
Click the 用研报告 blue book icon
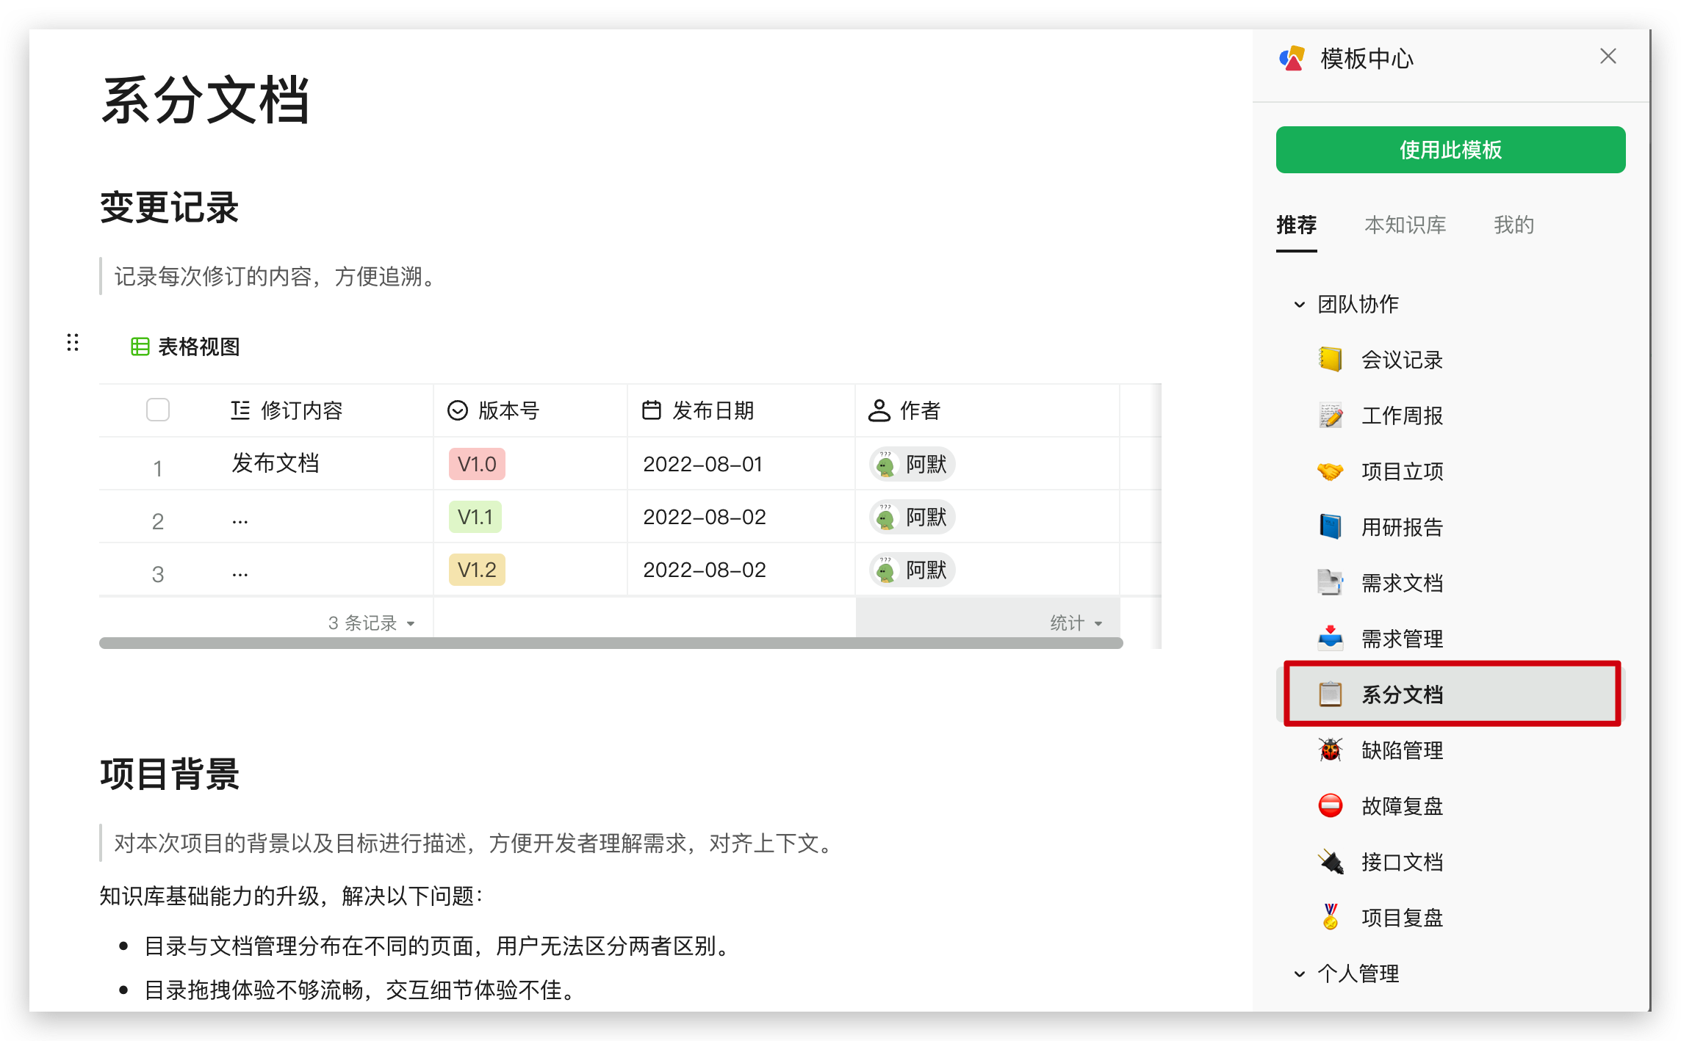(x=1330, y=527)
